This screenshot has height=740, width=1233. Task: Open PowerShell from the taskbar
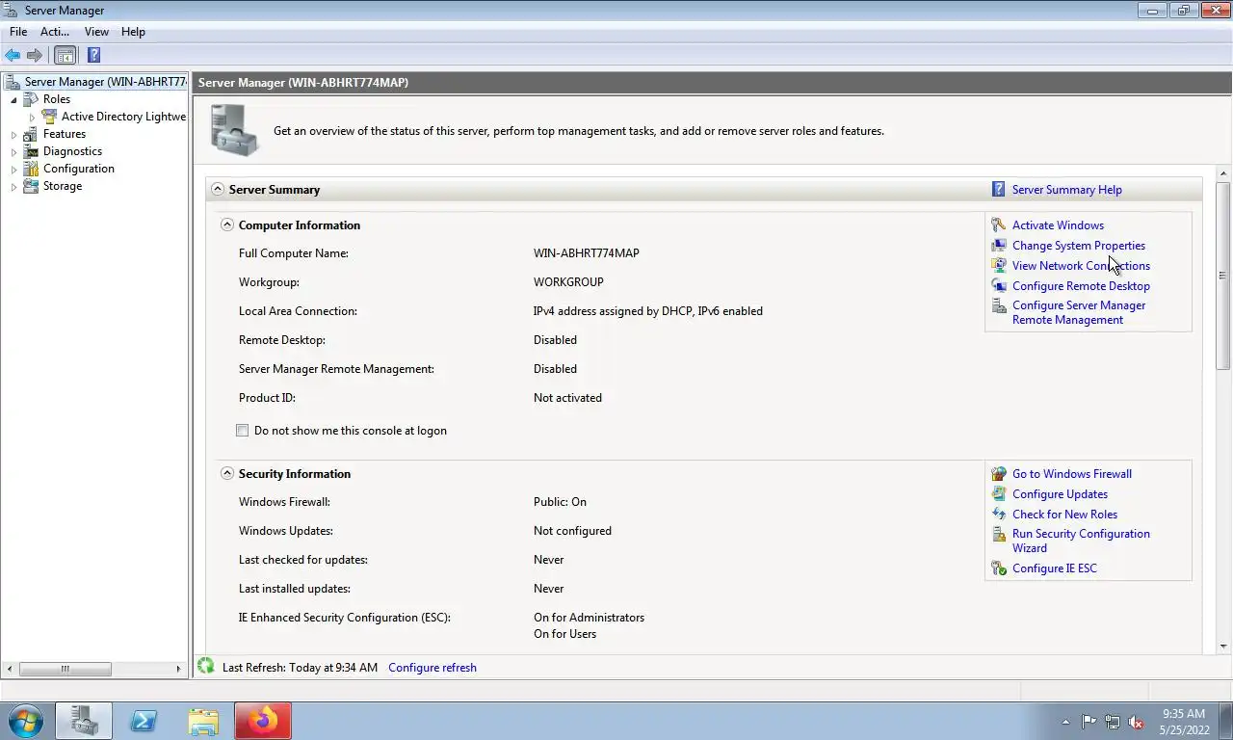pos(144,721)
